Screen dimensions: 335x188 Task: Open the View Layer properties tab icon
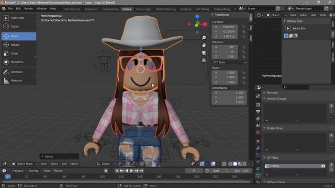click(x=258, y=119)
